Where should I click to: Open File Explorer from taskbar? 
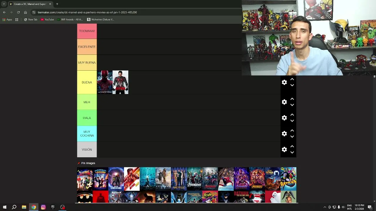24,207
